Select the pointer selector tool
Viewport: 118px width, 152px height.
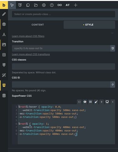[x=12, y=5]
